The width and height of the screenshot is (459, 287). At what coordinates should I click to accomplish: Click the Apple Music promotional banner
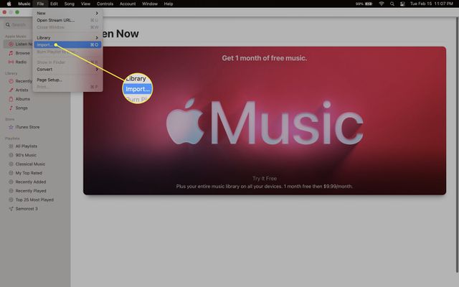(x=264, y=122)
